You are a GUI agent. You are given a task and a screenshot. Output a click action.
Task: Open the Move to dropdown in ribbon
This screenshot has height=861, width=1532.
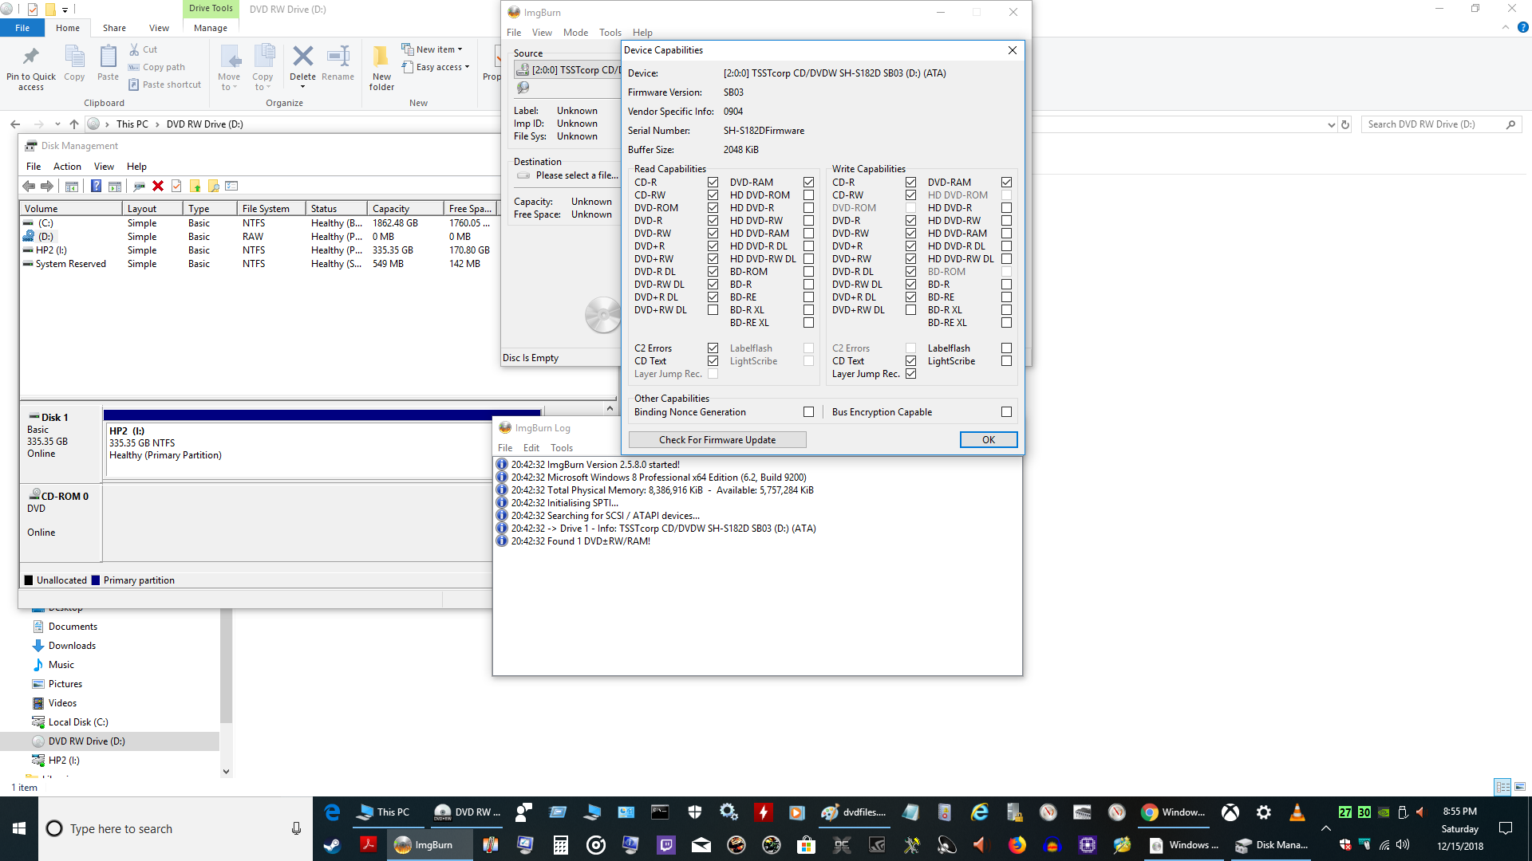229,67
